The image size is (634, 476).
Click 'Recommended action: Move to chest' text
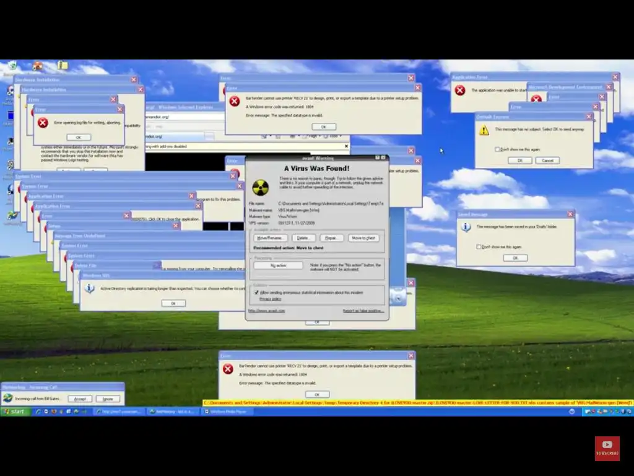(x=289, y=248)
